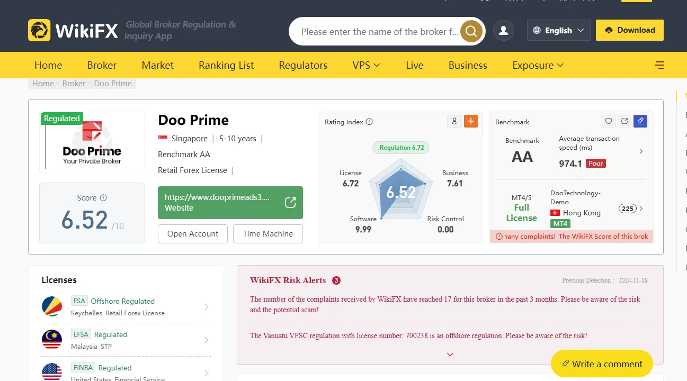Click the WikiFX logo

click(73, 31)
